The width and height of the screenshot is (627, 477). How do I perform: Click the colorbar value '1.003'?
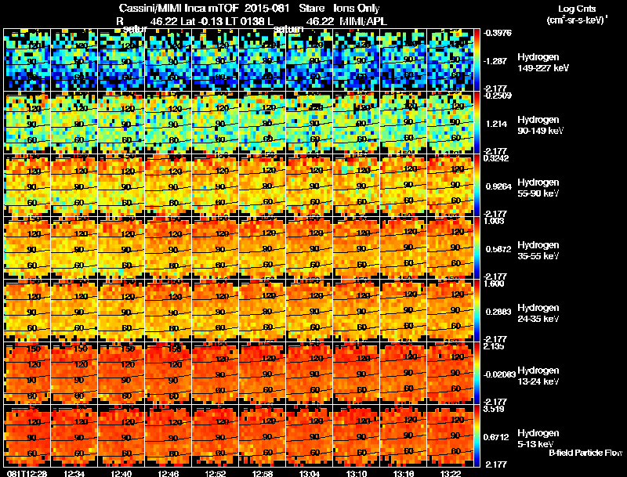[x=494, y=221]
